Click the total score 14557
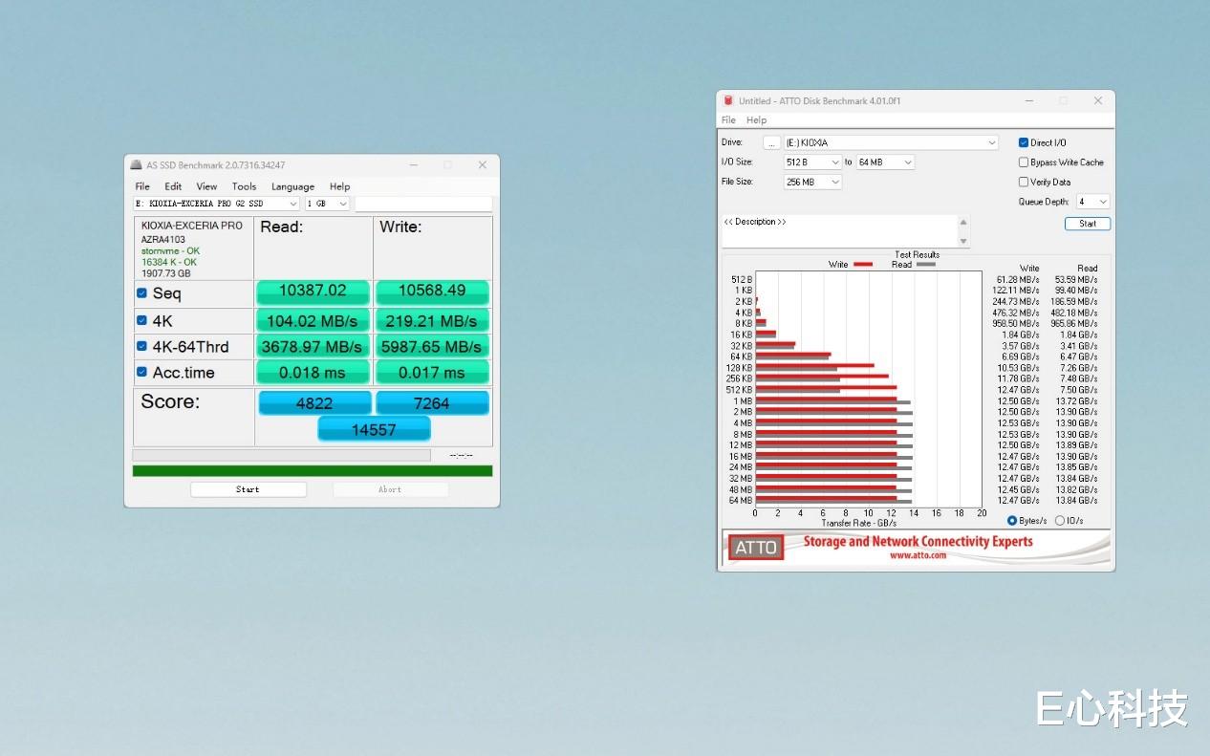The image size is (1210, 756). click(x=374, y=430)
